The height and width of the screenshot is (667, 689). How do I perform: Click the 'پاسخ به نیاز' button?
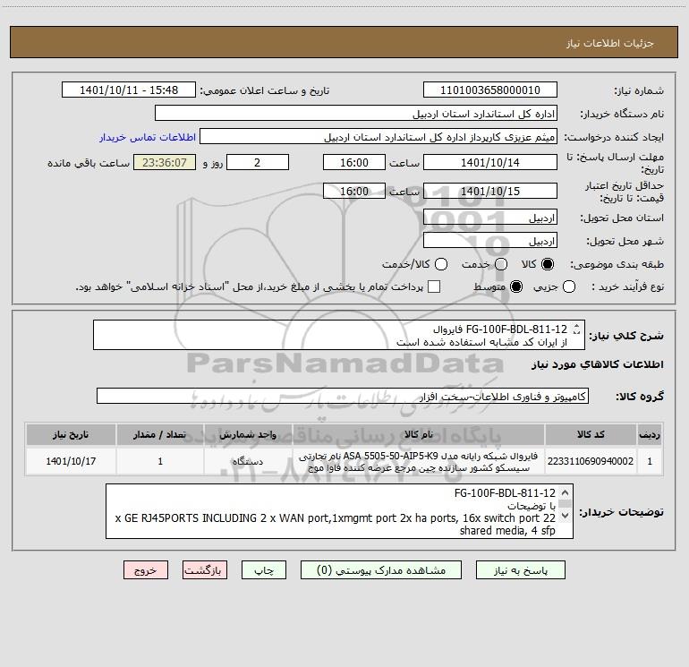click(520, 570)
